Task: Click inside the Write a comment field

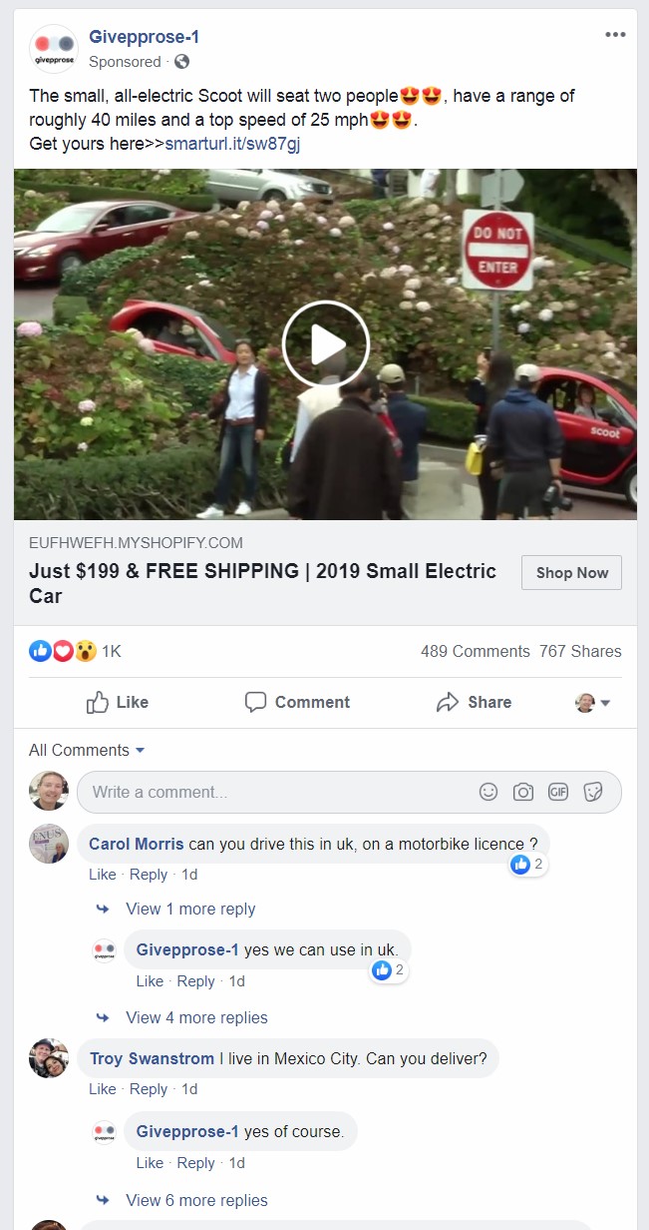Action: [279, 792]
